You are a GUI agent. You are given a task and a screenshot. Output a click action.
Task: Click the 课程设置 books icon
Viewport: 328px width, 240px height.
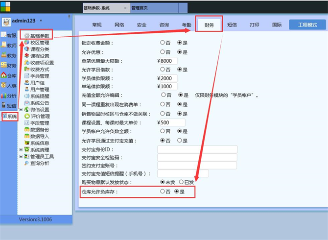tap(26, 56)
